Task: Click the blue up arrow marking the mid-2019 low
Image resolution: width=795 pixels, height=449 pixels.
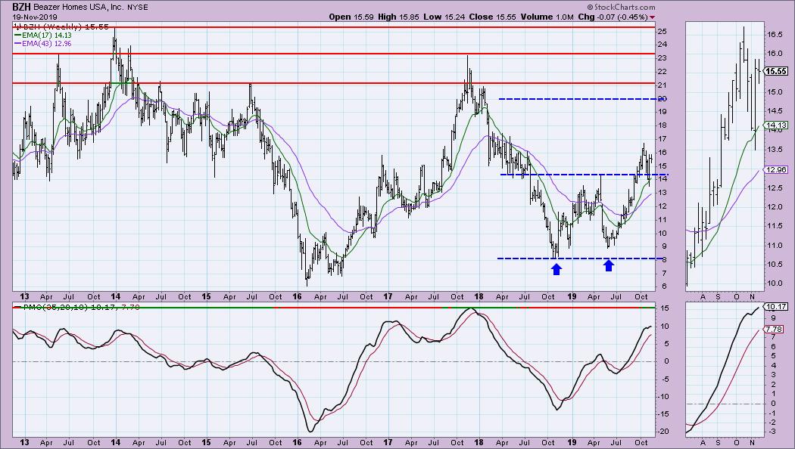Action: pyautogui.click(x=609, y=265)
